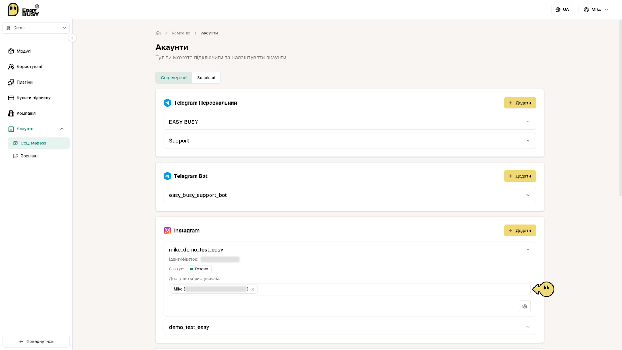622x350 pixels.
Task: Expand the EASY BUSY Telegram account
Action: tap(349, 122)
